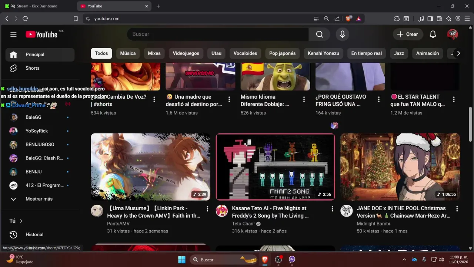474x267 pixels.
Task: Select the Jazz filter chip
Action: coord(399,53)
